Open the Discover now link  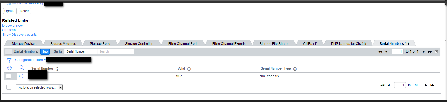tap(12, 26)
